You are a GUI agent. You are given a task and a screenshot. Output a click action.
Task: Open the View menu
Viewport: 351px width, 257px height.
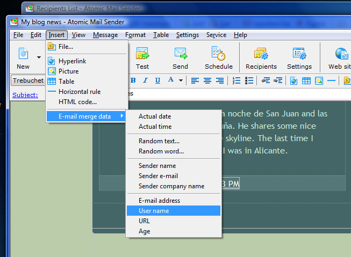(78, 35)
